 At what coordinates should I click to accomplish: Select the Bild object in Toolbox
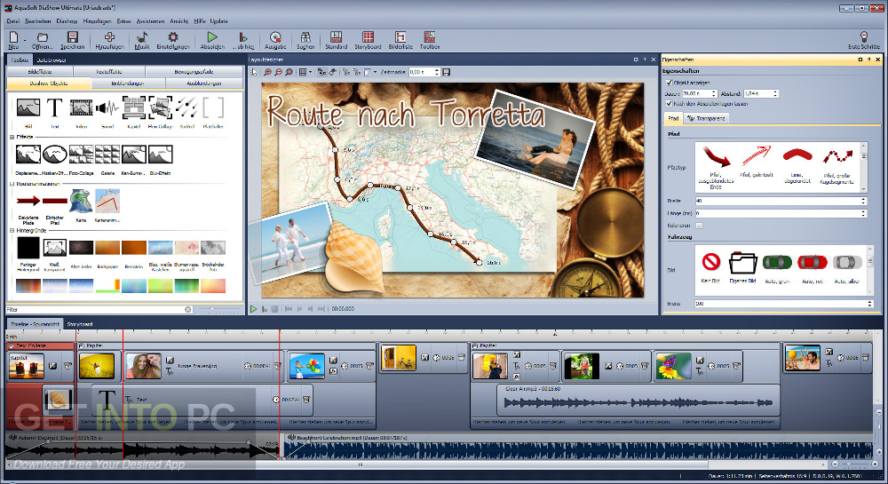pos(28,107)
